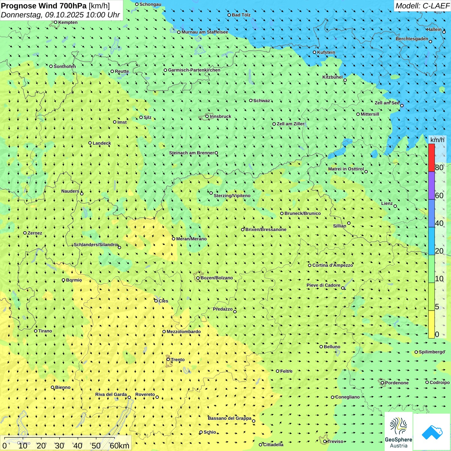
Task: Select the purple 60–80 km/h legend band
Action: [x=431, y=186]
